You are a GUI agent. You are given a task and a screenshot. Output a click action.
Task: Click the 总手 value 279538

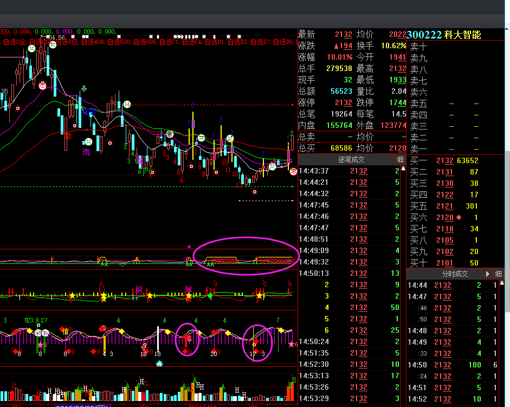339,69
